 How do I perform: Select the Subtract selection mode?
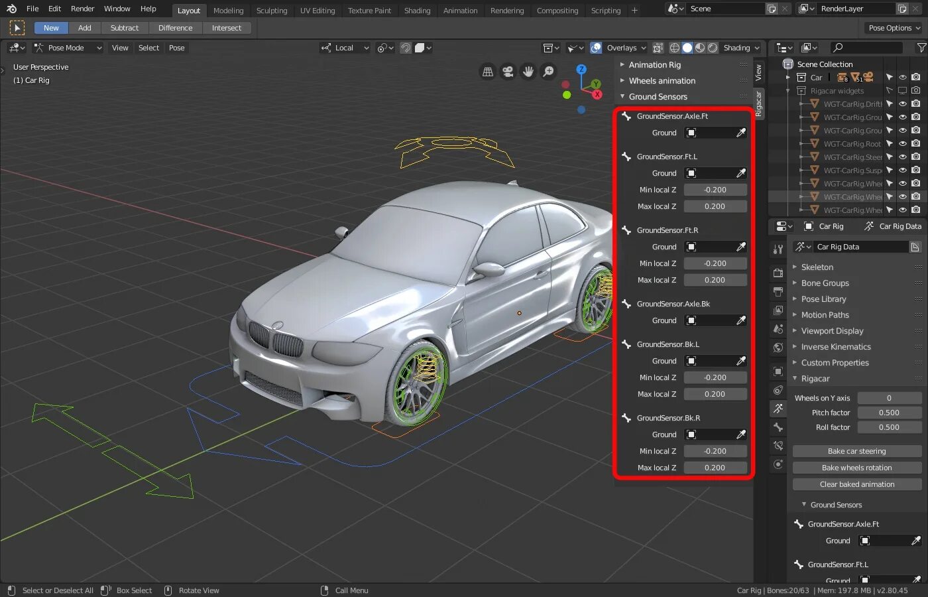[x=125, y=28]
